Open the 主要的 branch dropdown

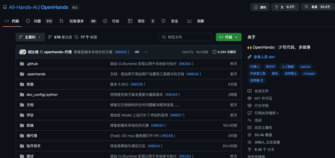[x=30, y=37]
